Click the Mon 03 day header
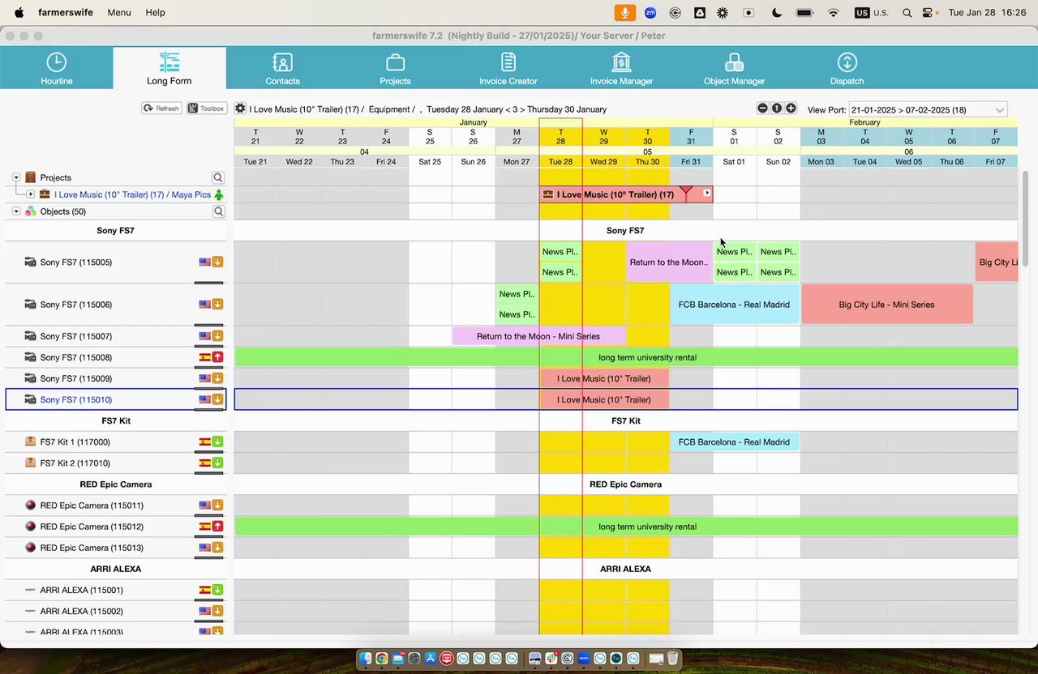The width and height of the screenshot is (1038, 674). (821, 161)
